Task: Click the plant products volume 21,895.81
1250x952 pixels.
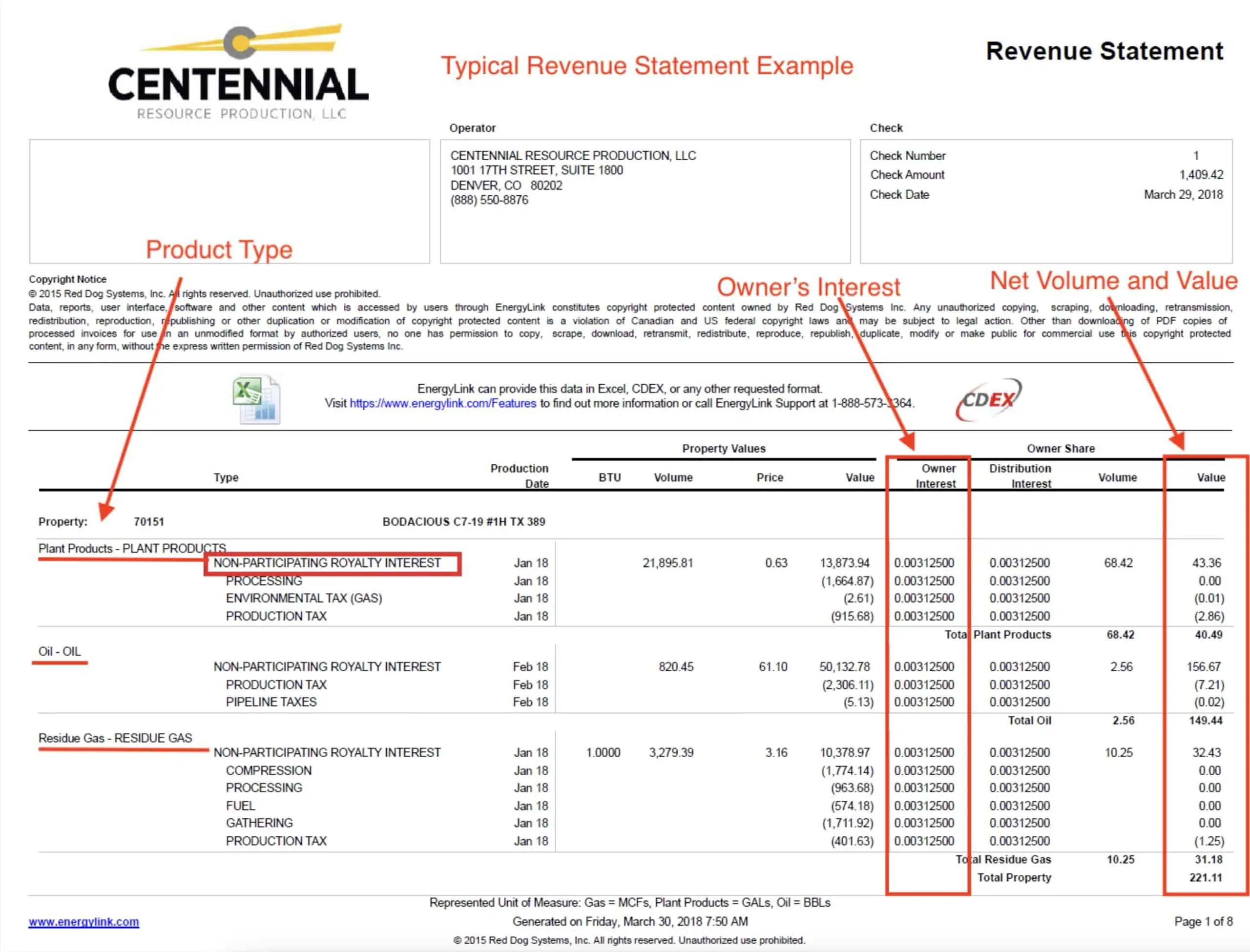Action: coord(667,563)
